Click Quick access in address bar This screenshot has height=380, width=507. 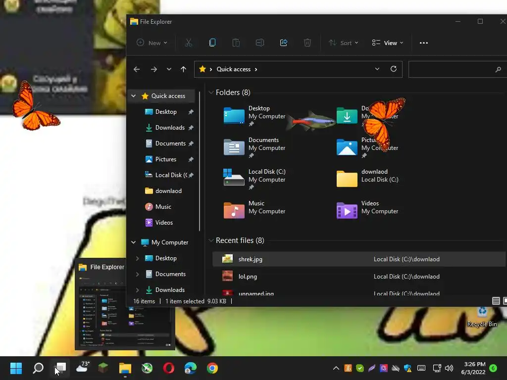point(234,69)
